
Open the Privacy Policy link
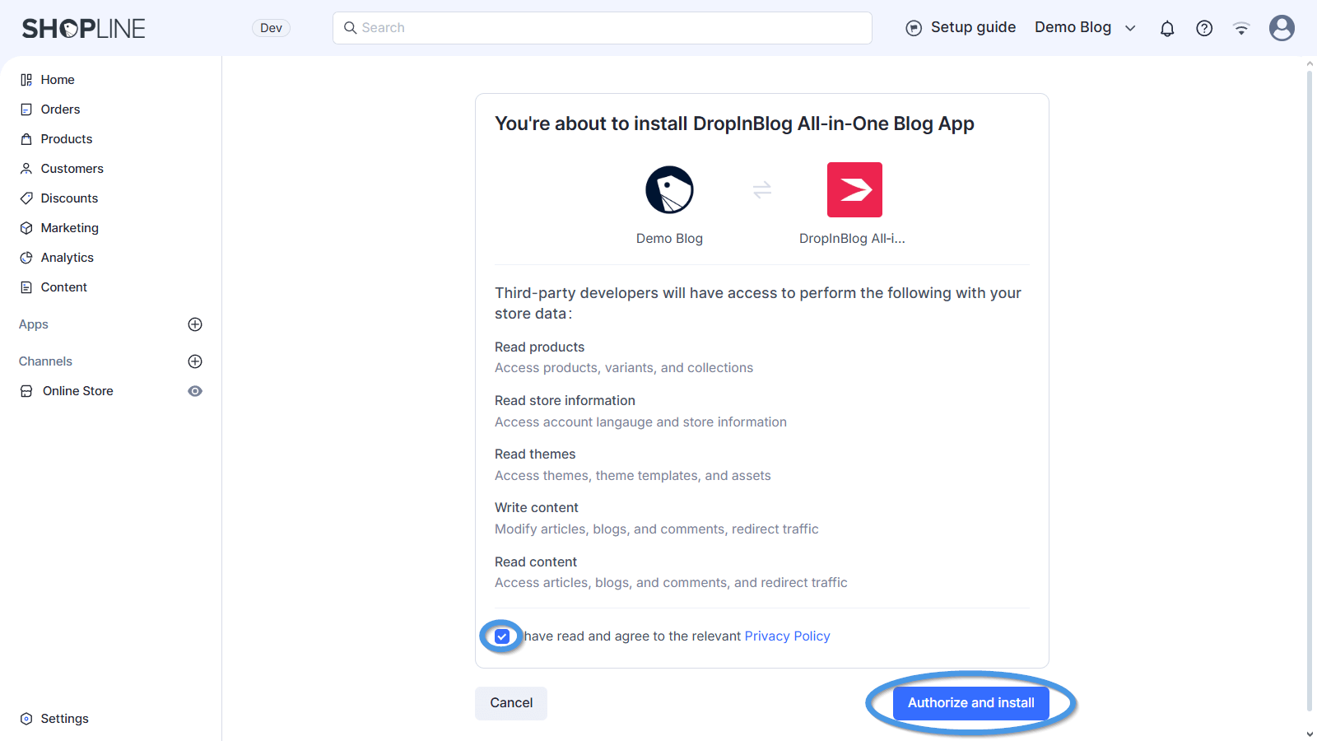(787, 636)
